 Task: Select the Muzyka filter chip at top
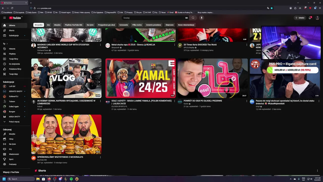57,25
